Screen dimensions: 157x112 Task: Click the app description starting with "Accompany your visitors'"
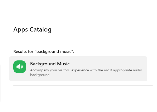86,72
